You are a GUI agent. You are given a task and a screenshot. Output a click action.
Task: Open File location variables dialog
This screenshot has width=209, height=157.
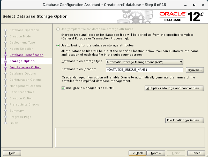tap(184, 120)
